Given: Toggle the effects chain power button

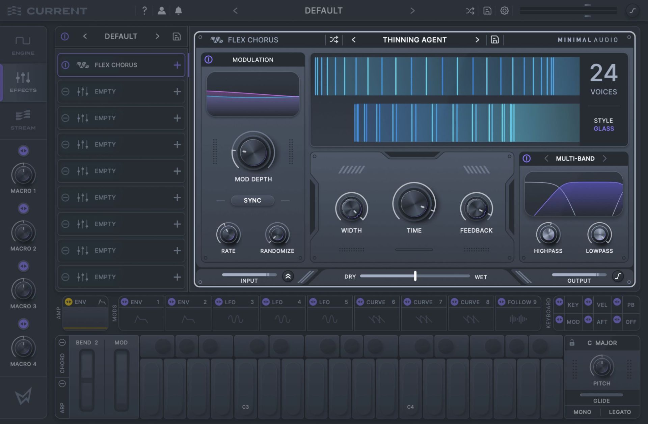Looking at the screenshot, I should [x=65, y=36].
